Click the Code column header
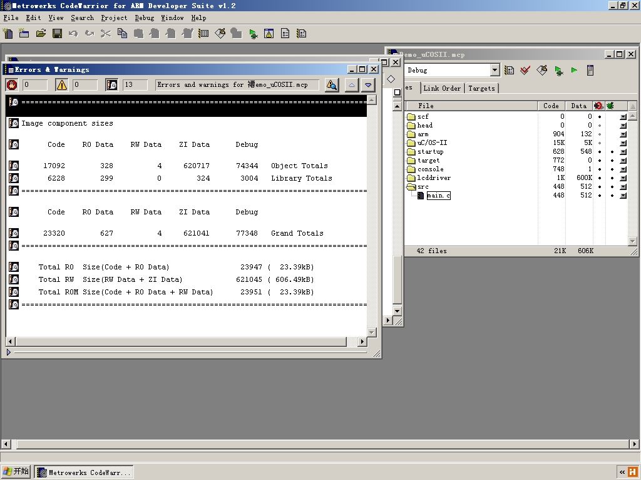Image resolution: width=641 pixels, height=480 pixels. click(x=551, y=106)
